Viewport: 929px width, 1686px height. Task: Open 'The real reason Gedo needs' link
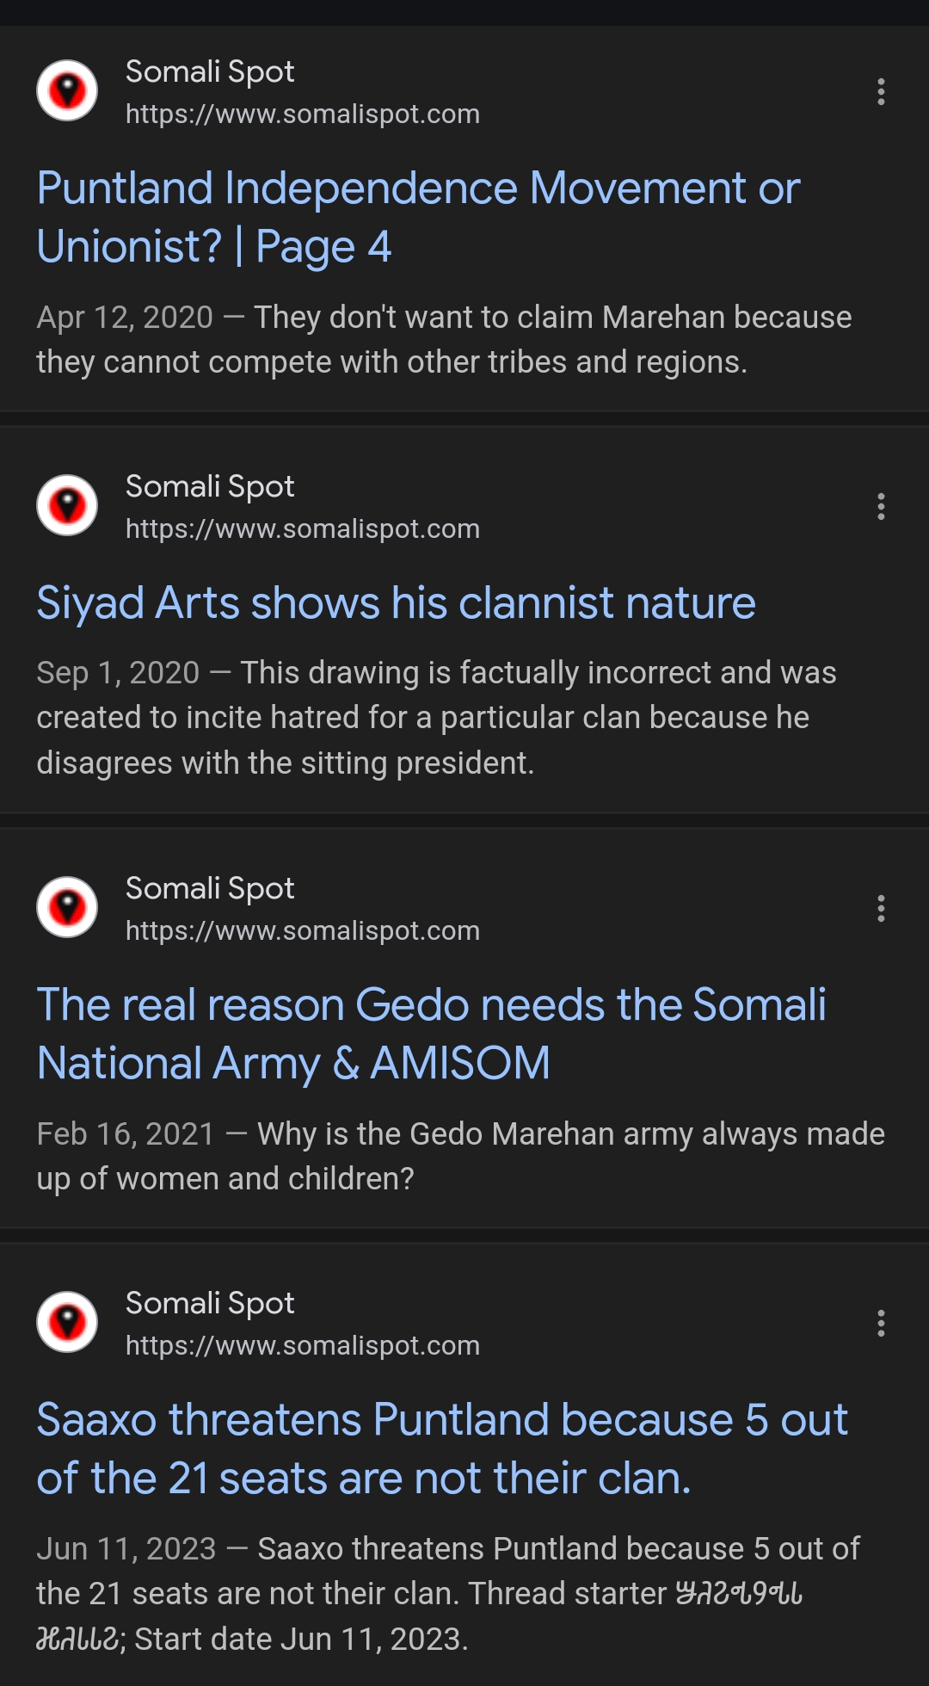tap(431, 1034)
